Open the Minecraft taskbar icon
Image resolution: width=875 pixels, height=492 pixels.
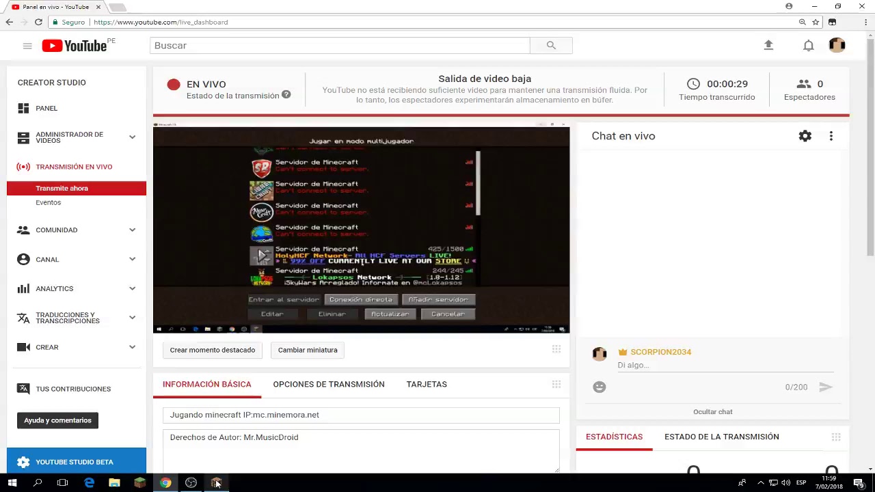[139, 483]
